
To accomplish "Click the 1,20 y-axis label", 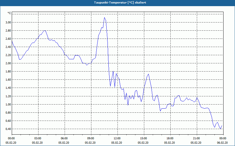I will (x=8, y=96).
